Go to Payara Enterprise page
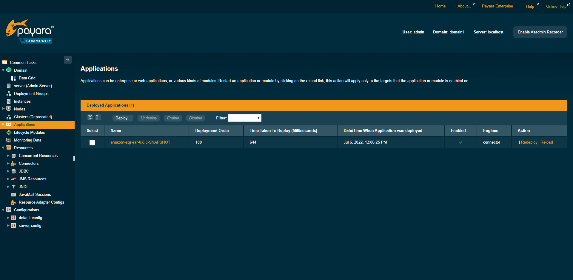 (x=497, y=6)
